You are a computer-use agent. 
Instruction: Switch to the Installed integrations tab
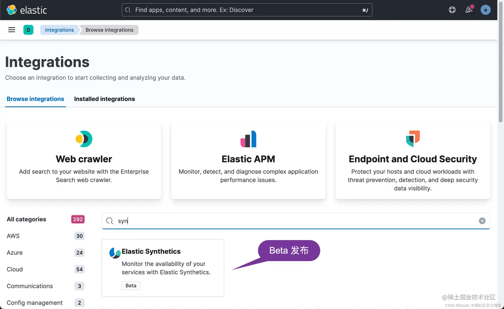click(104, 99)
